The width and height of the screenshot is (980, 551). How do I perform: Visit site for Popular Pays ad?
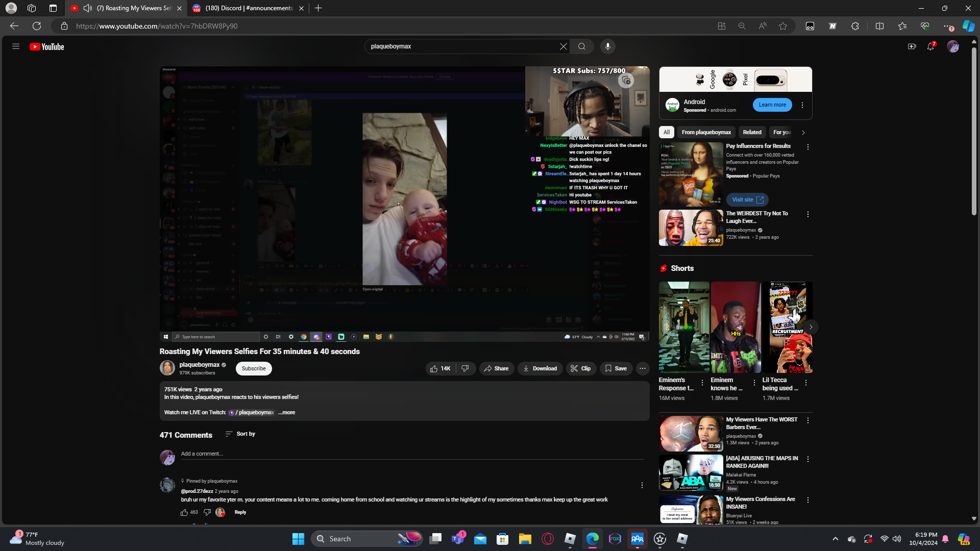pos(747,199)
